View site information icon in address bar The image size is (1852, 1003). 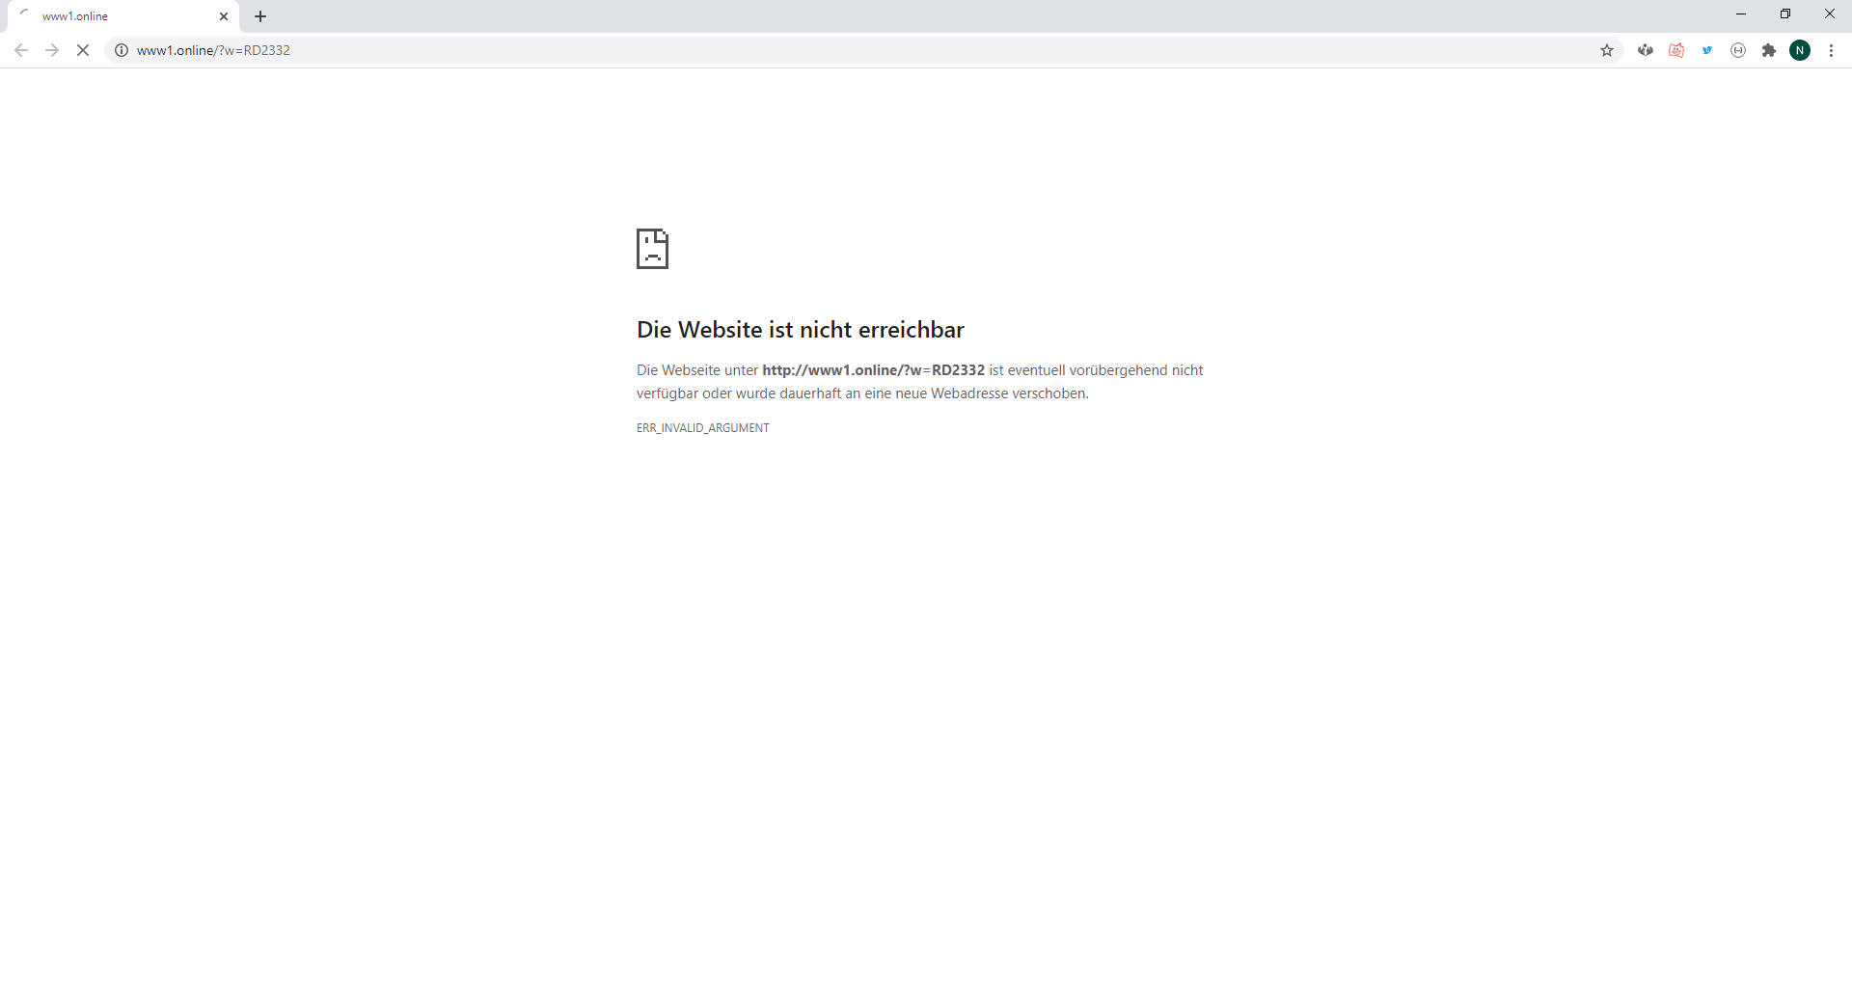point(122,50)
